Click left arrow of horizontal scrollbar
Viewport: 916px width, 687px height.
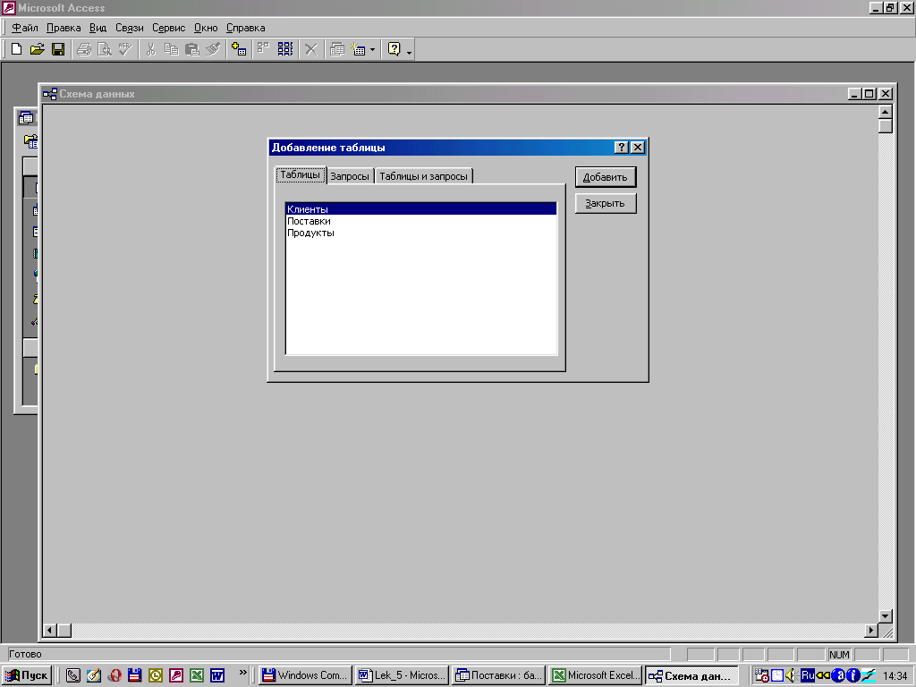click(51, 631)
